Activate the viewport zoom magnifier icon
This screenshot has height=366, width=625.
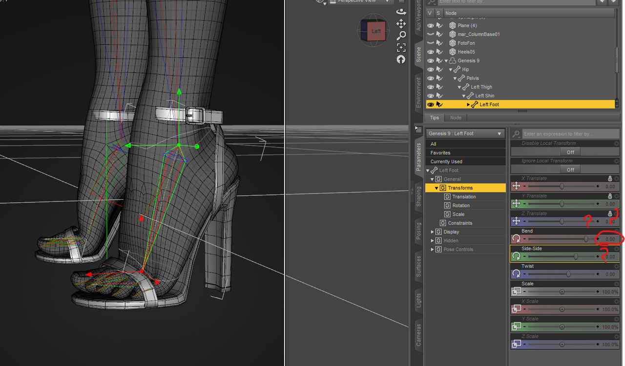(x=401, y=36)
